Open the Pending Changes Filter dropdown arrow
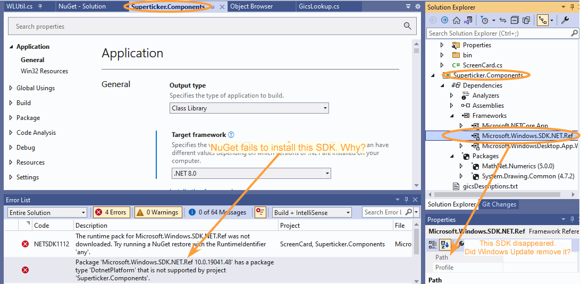This screenshot has width=581, height=284. pos(494,20)
